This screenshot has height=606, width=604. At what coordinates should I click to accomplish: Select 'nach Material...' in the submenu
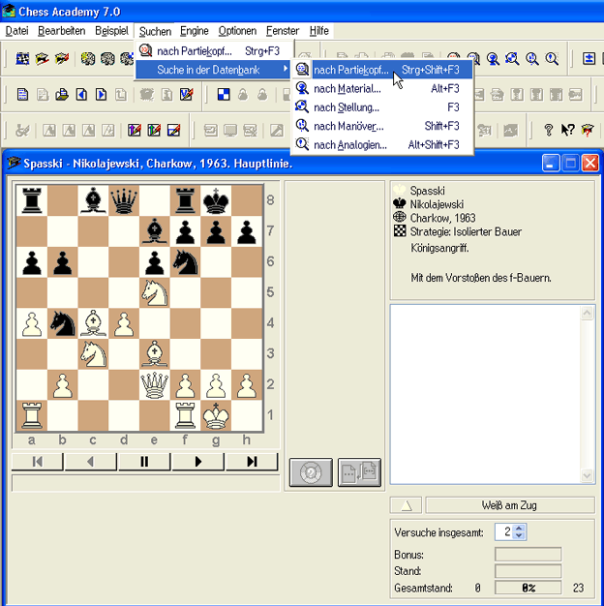382,88
